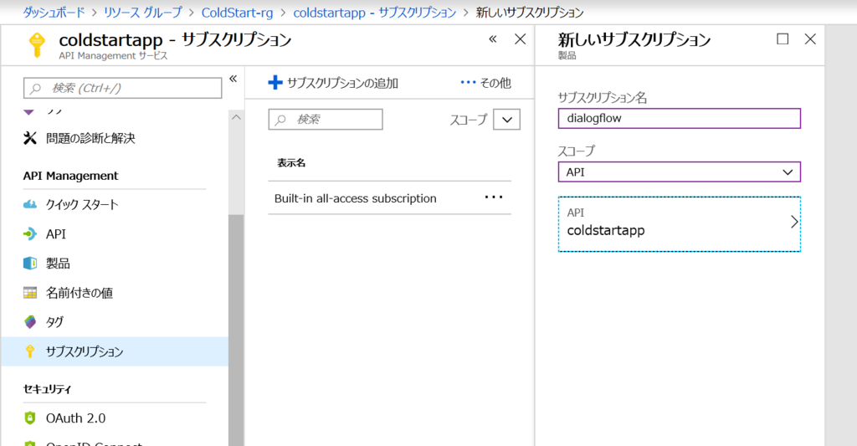Click the サブスクリプション名 field containing dialogflow
Screen dimensions: 857x446
tap(680, 119)
